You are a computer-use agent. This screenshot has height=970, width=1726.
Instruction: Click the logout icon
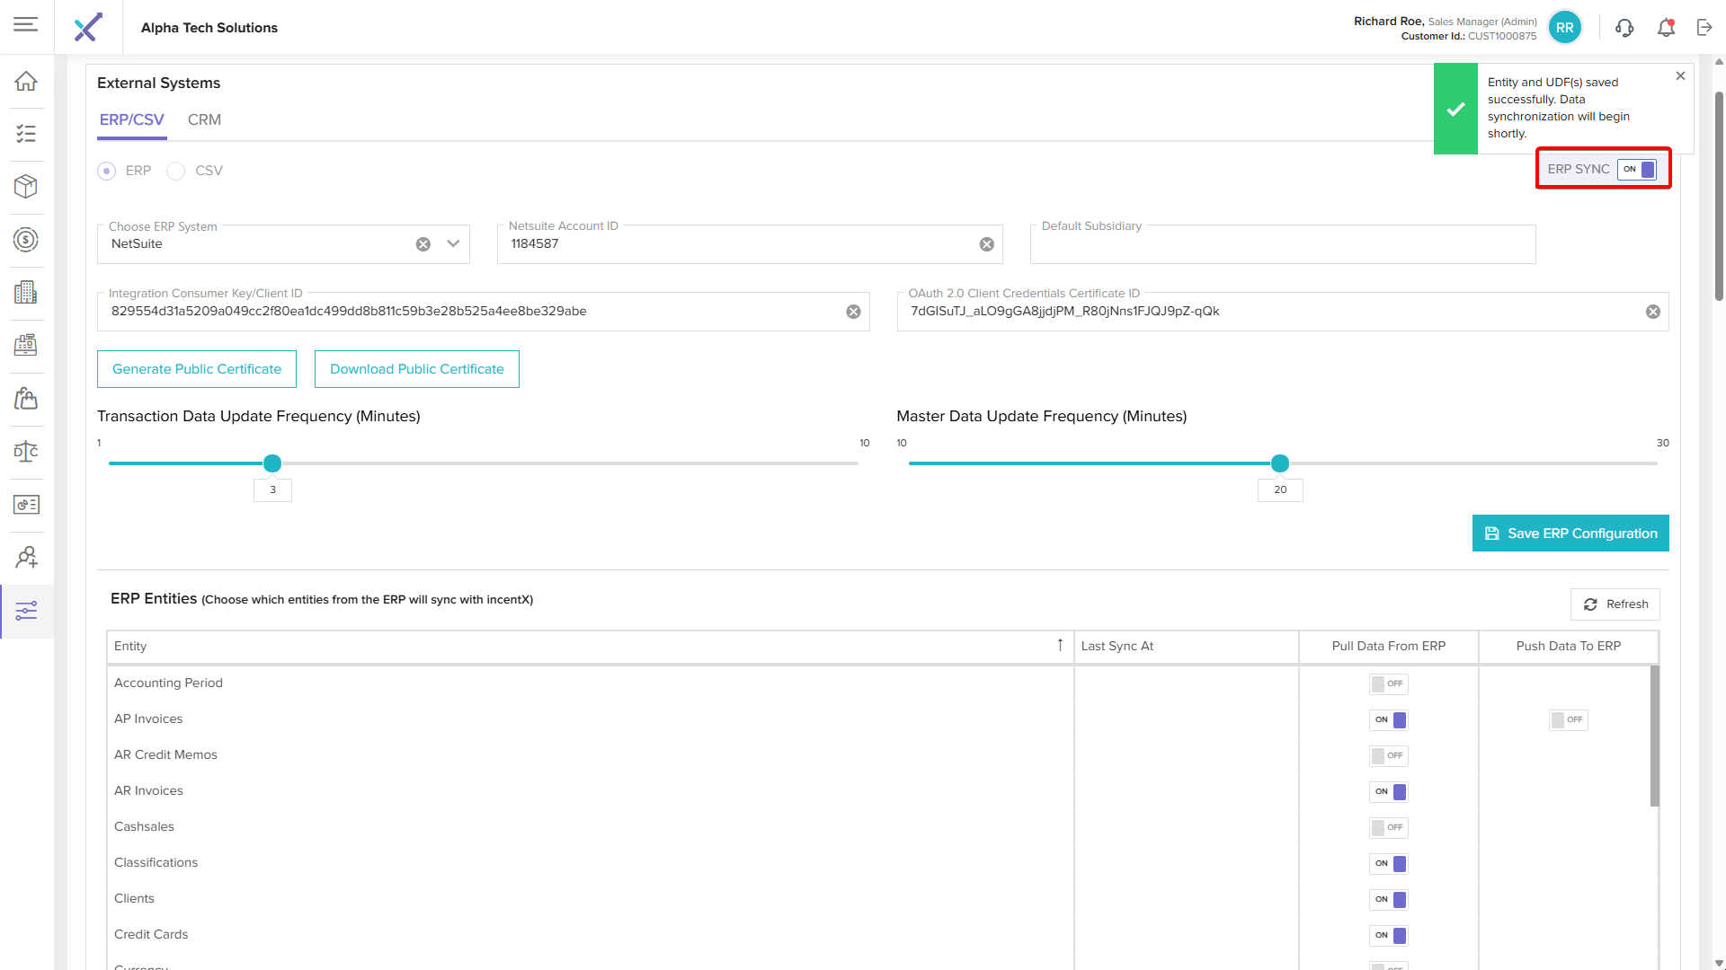click(x=1704, y=28)
